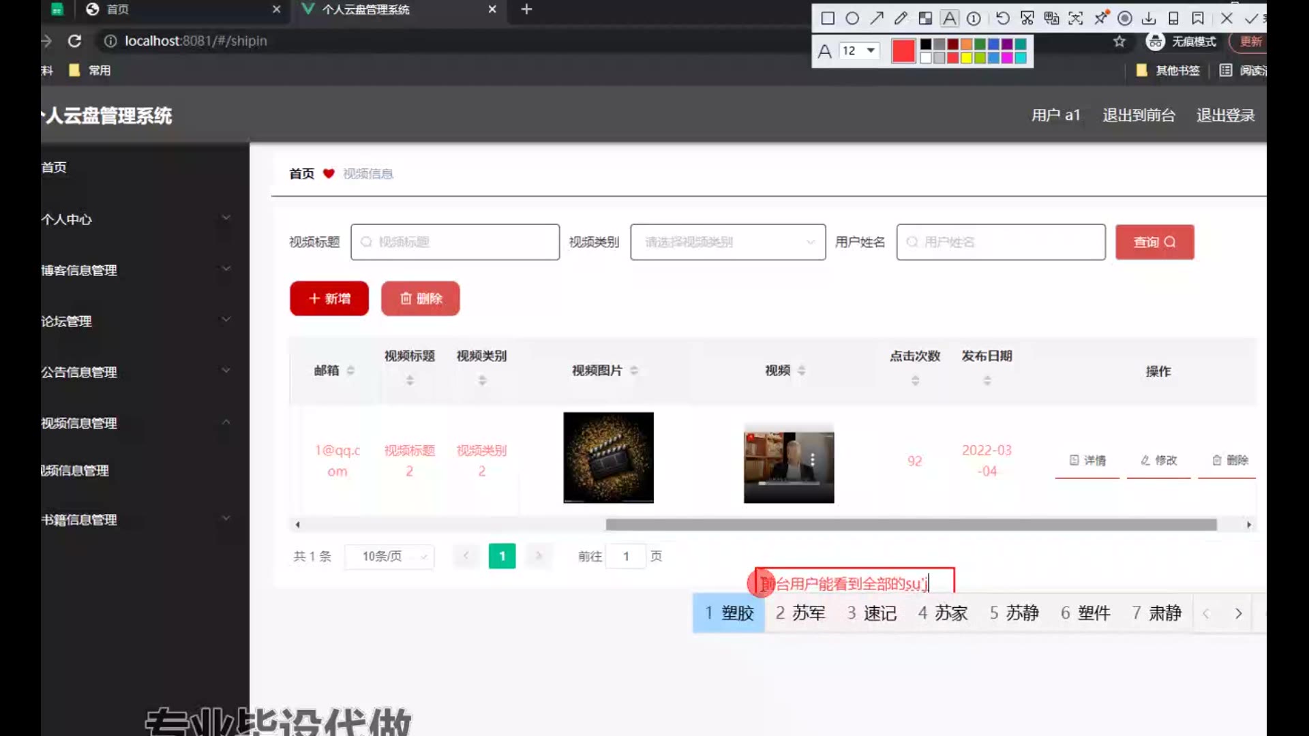Start screen recording with record icon
Image resolution: width=1309 pixels, height=736 pixels.
point(1125,18)
